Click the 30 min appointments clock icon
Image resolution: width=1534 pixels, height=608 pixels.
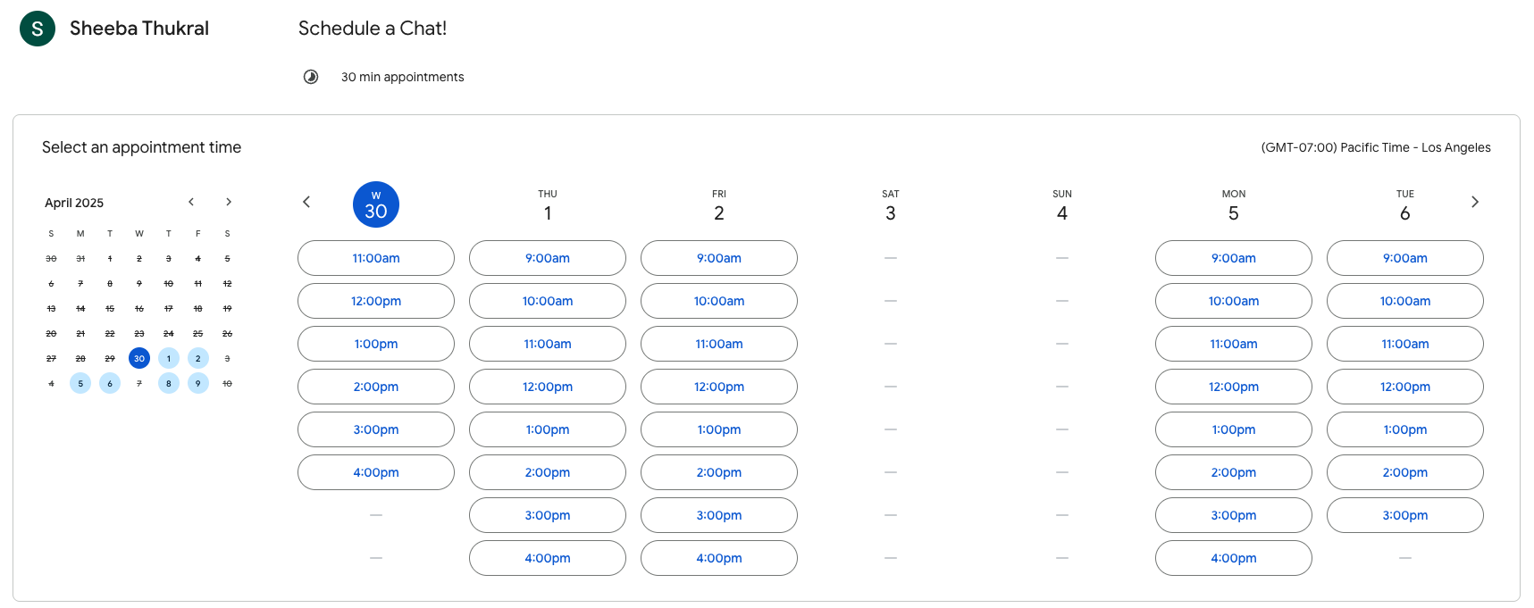(311, 77)
